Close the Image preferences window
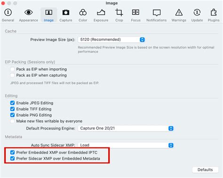The height and width of the screenshot is (178, 223). click(3, 3)
